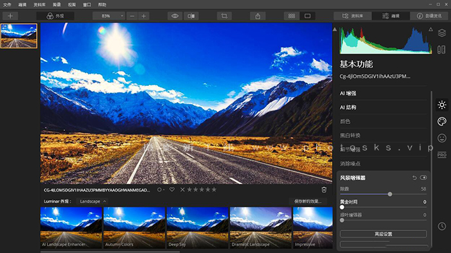This screenshot has height=253, width=451.
Task: Open the 外观 looks panel button
Action: click(x=55, y=16)
